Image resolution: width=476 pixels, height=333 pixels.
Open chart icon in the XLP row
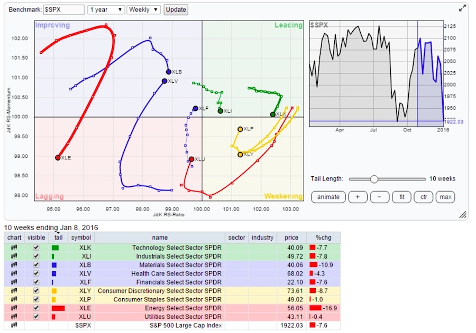tap(14, 299)
